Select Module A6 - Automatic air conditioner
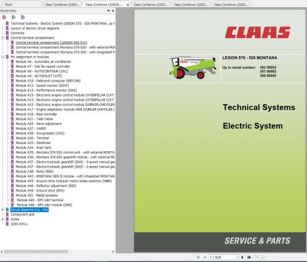The width and height of the screenshot is (307, 262). click(x=43, y=62)
